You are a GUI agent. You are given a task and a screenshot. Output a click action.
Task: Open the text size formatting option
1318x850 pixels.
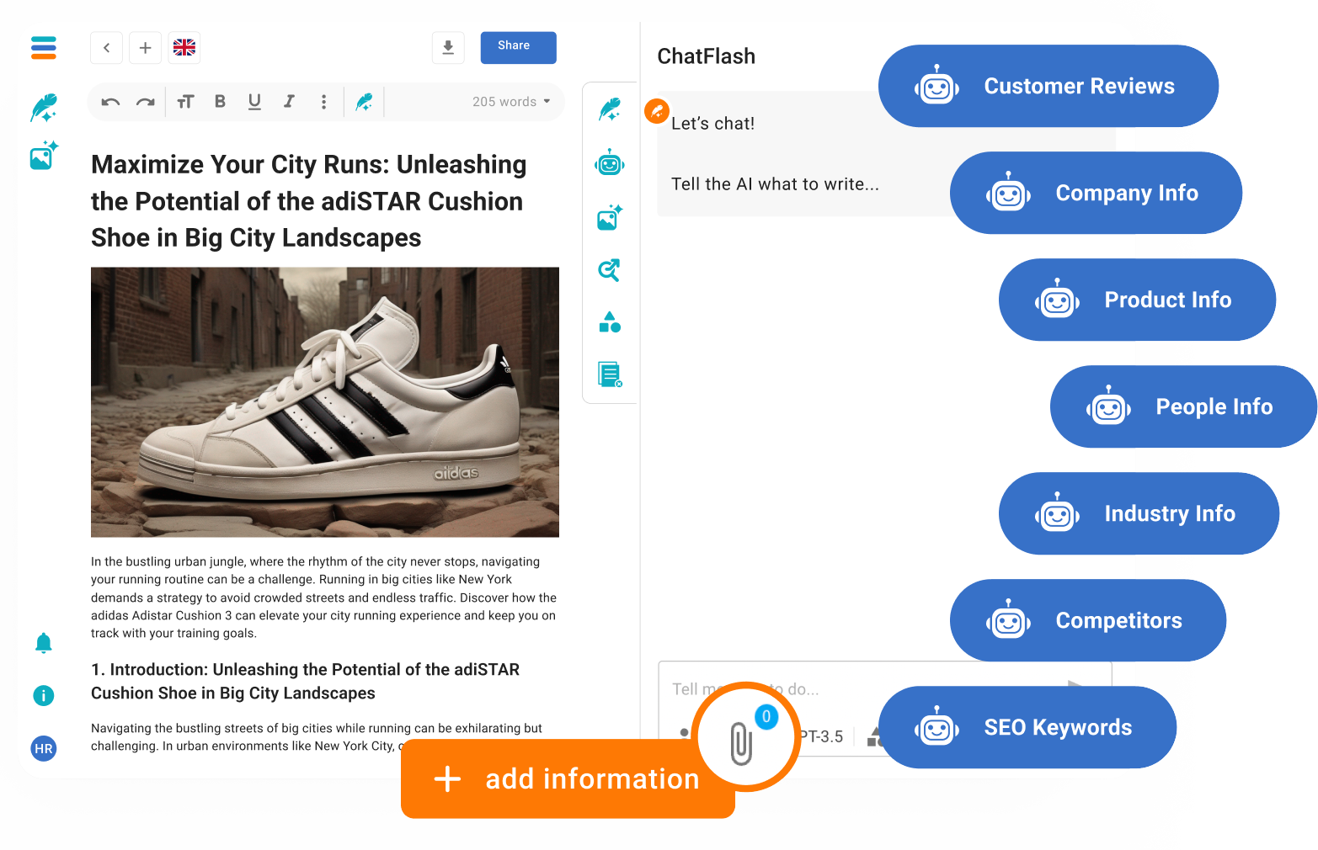coord(186,102)
